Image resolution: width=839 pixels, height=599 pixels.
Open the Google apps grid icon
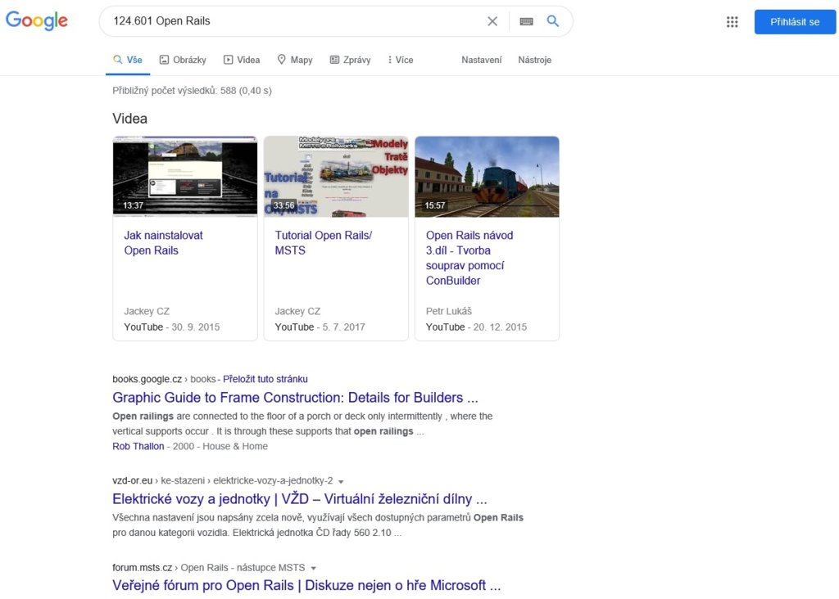(732, 22)
